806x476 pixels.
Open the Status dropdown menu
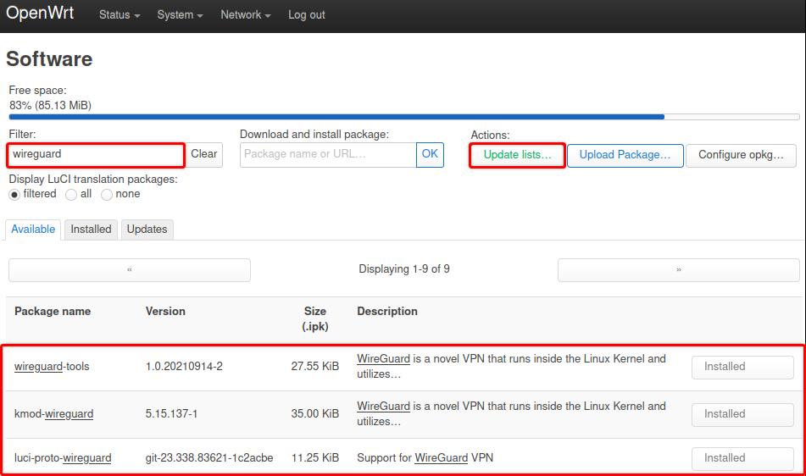120,15
